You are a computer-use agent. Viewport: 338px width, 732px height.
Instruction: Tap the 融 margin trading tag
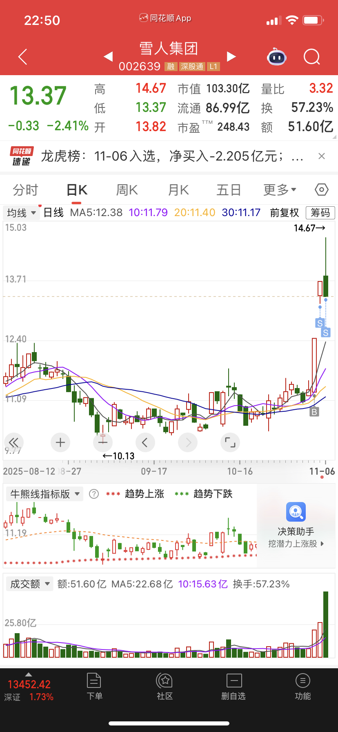click(171, 67)
